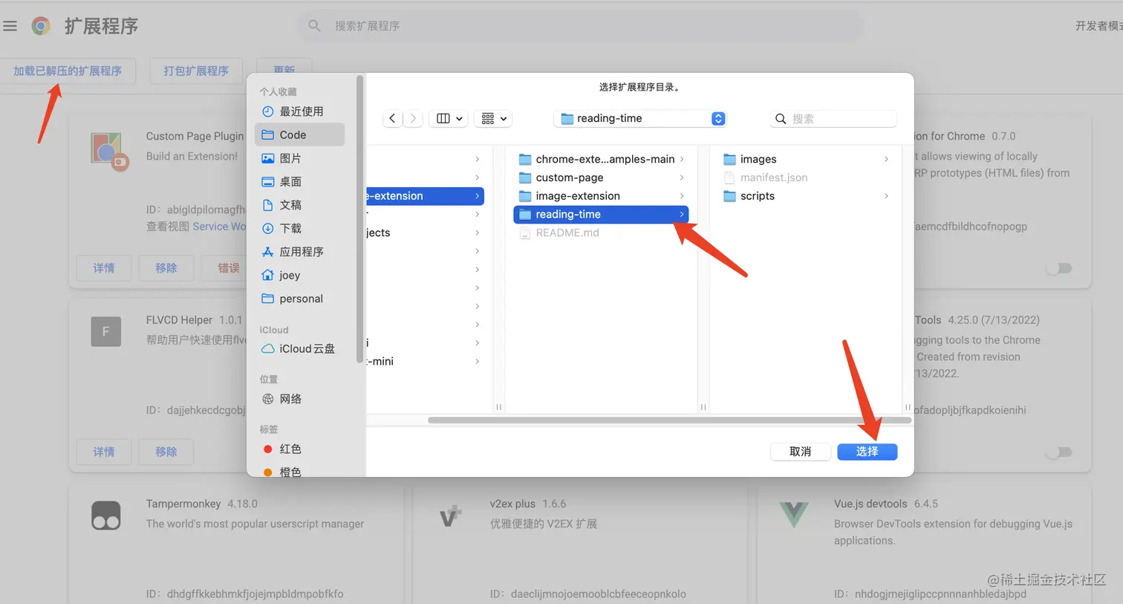Click Custom Page Plugin extension icon
Viewport: 1123px width, 604px height.
point(108,151)
